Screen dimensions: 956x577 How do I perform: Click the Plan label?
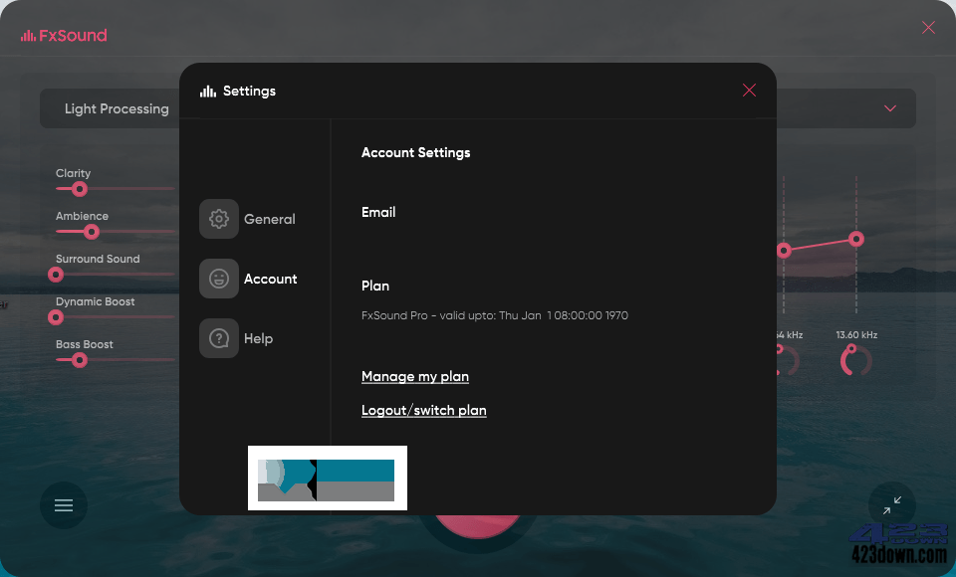tap(375, 286)
